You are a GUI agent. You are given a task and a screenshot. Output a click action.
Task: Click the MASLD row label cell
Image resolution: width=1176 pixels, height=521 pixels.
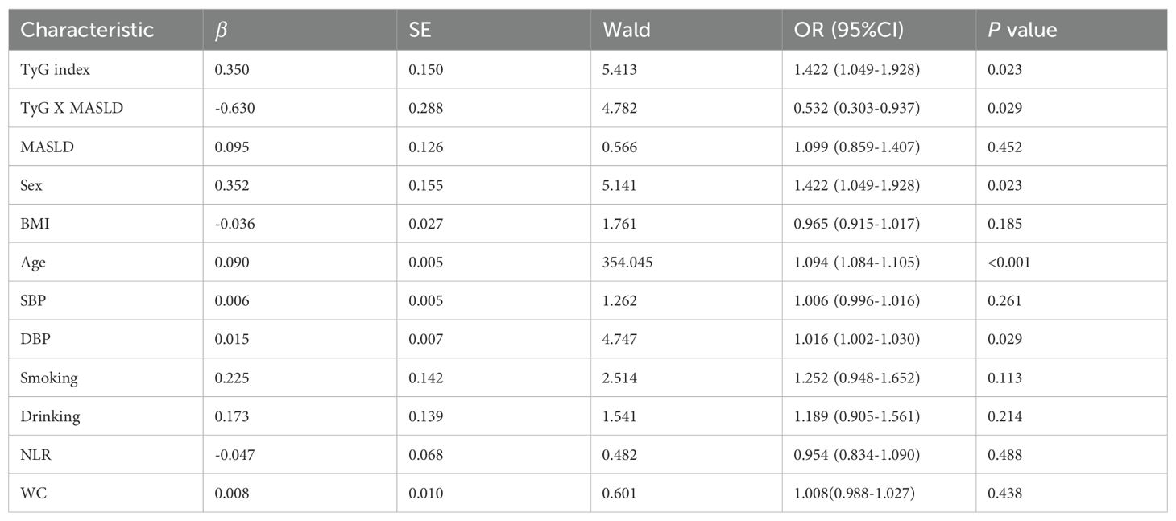coord(44,147)
